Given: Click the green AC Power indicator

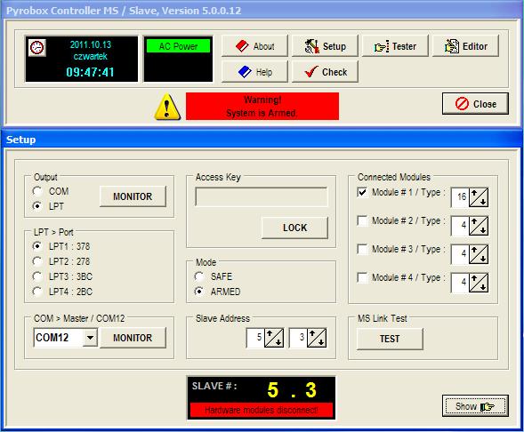Looking at the screenshot, I should pos(178,46).
